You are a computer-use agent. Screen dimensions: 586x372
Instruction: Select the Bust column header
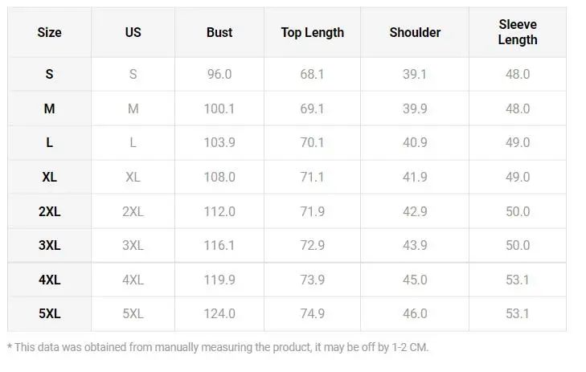(219, 33)
